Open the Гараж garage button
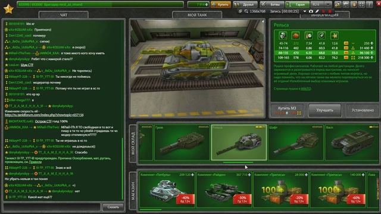 coord(298,4)
